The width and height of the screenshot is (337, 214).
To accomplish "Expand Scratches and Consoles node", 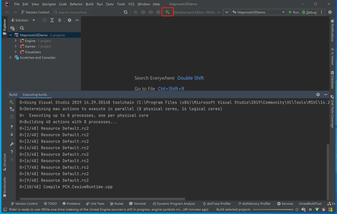I will (x=10, y=58).
